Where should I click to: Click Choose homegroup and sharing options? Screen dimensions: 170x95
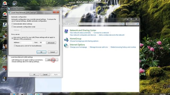(x=84, y=41)
